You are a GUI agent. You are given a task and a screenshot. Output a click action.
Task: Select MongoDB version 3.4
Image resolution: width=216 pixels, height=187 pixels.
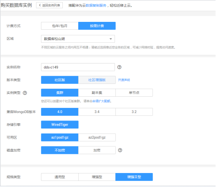click(x=97, y=112)
